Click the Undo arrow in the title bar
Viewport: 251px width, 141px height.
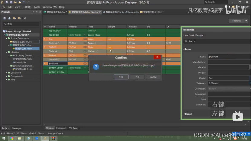point(24,2)
